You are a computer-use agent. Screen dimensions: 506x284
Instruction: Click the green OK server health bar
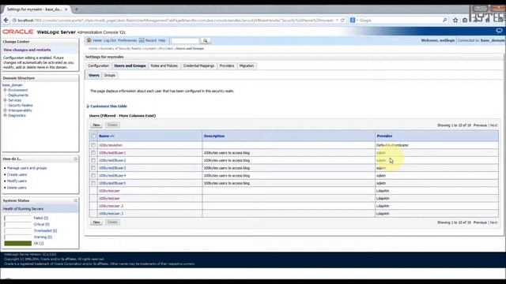[x=17, y=244]
